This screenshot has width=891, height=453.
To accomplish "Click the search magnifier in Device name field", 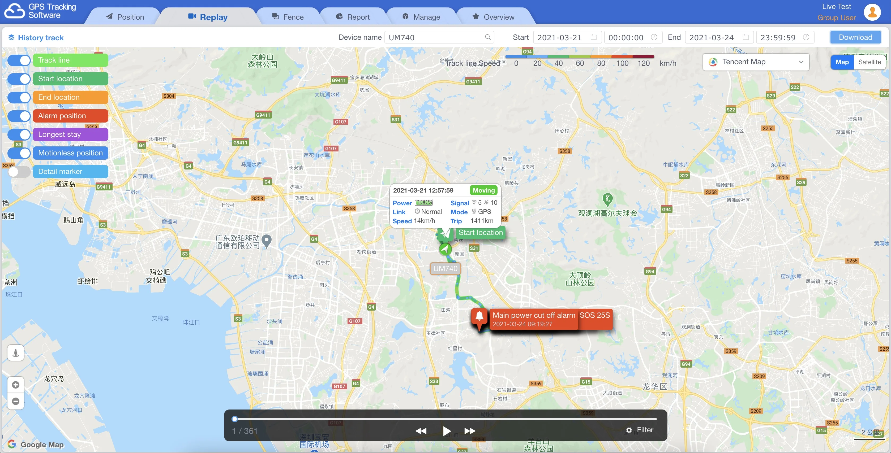I will coord(488,37).
